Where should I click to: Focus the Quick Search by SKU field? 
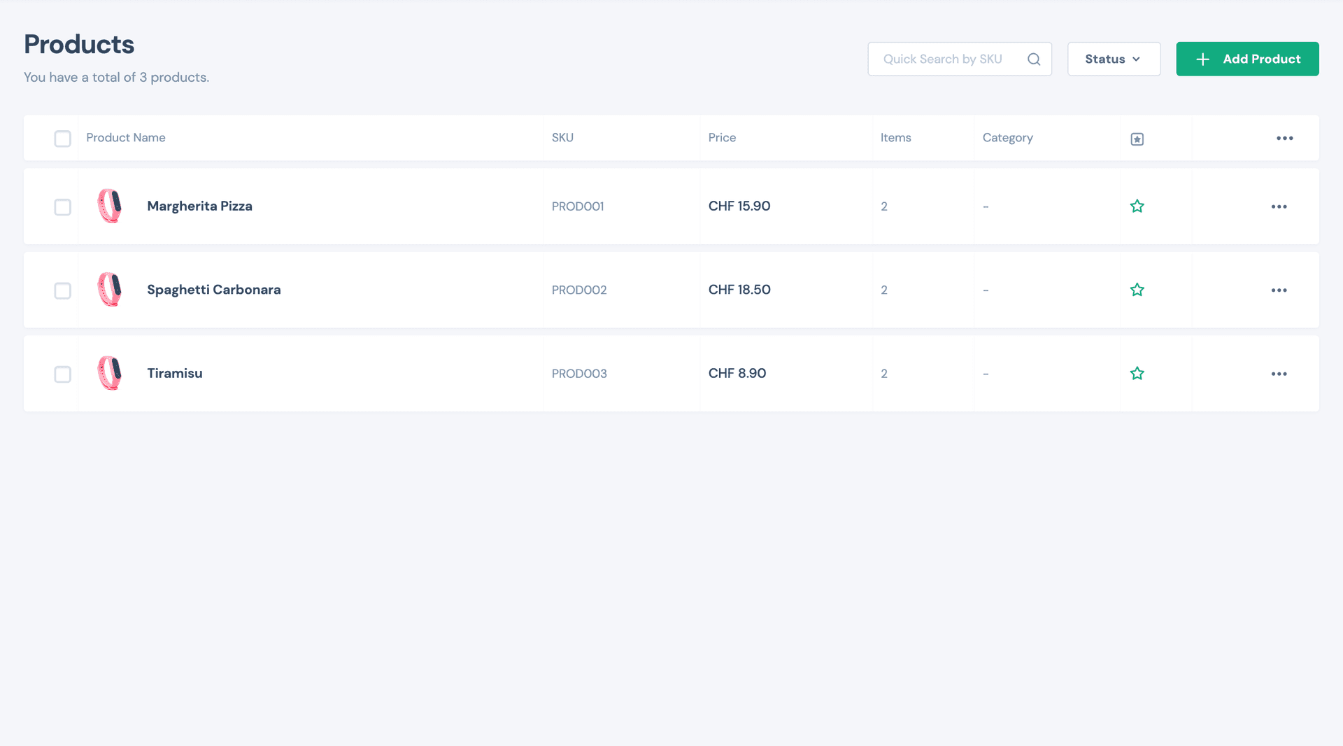(x=944, y=59)
